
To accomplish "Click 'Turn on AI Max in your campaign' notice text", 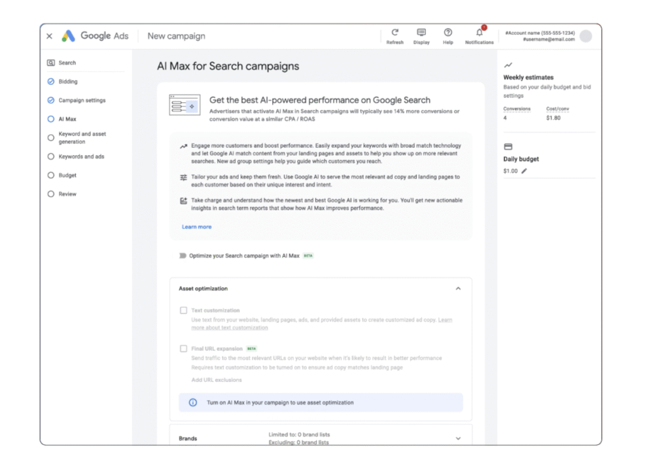I will point(280,403).
